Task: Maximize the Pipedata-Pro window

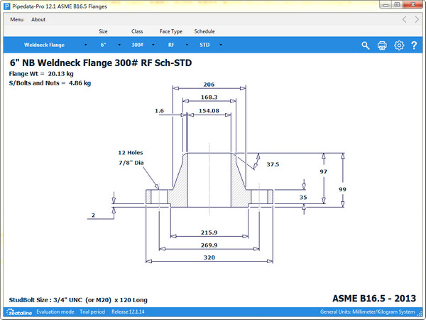Action: click(x=398, y=5)
